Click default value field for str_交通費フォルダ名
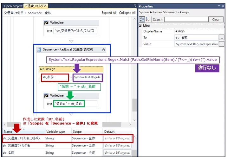The height and width of the screenshot is (160, 227). 117,145
